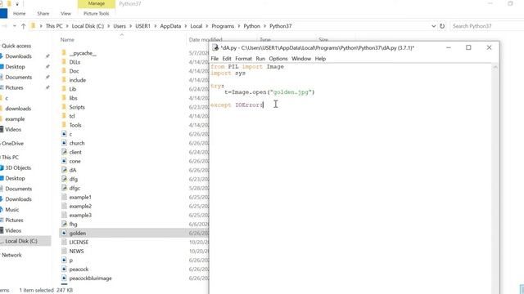The width and height of the screenshot is (524, 294).
Task: Select the DLLs folder icon
Action: [x=64, y=62]
